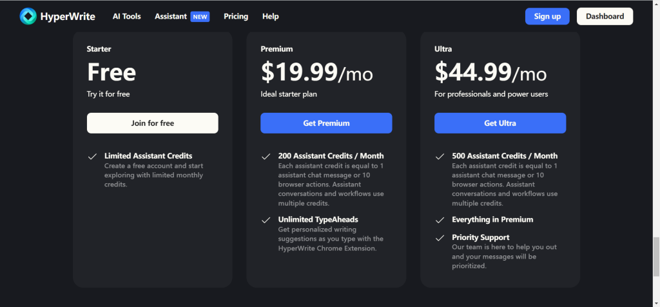This screenshot has width=660, height=307.
Task: Click the checkmark beside Limited Assistant Credits
Action: (92, 157)
